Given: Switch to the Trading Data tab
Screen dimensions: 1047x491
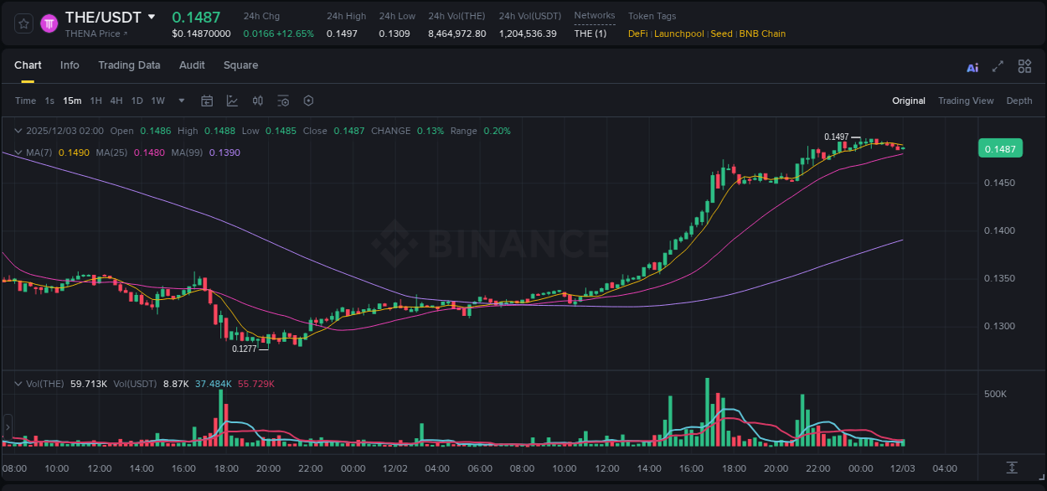Looking at the screenshot, I should (129, 65).
